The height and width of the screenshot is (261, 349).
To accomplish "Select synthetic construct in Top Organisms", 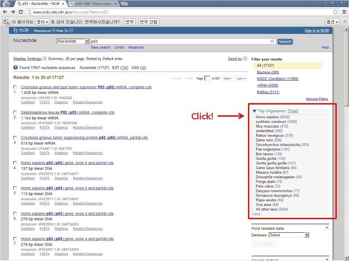I will pyautogui.click(x=276, y=122).
